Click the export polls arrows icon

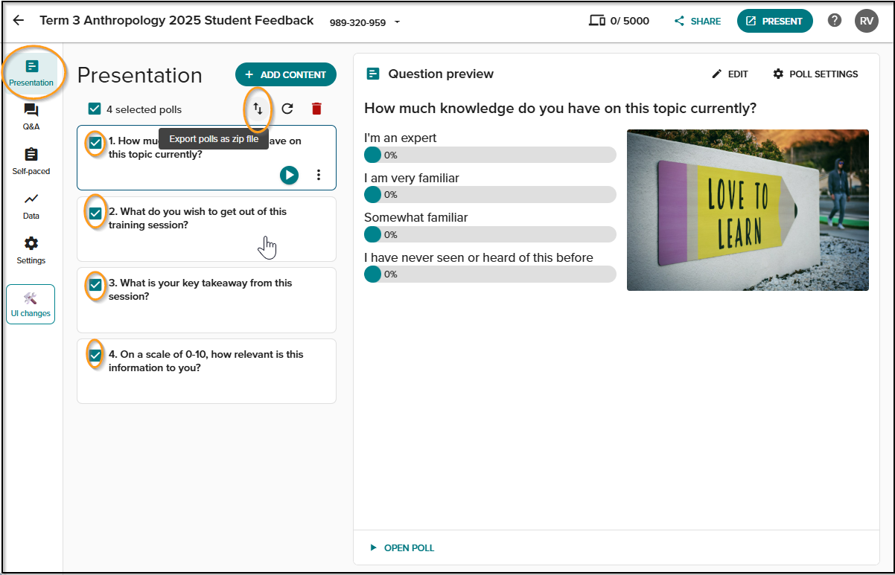258,109
